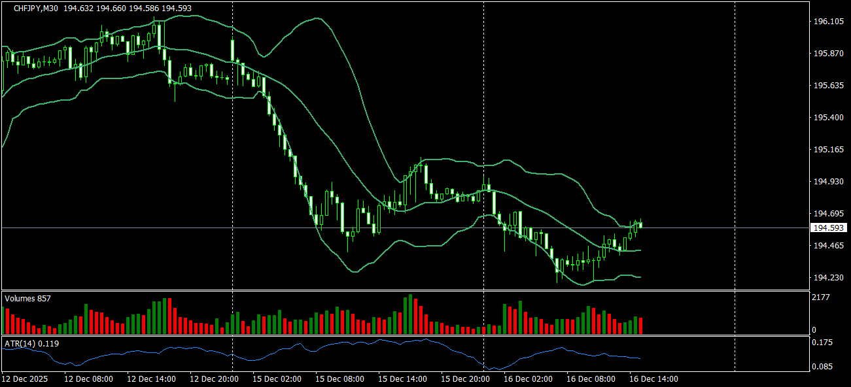Click the 16 Dec 02:00 time label
The image size is (851, 387).
tap(529, 379)
